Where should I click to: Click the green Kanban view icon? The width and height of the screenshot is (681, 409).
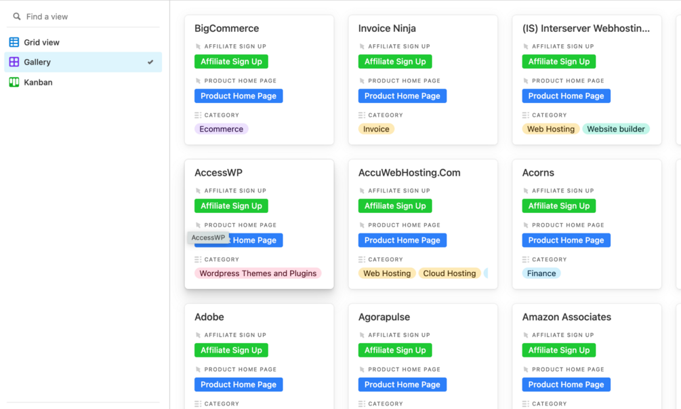[x=14, y=82]
